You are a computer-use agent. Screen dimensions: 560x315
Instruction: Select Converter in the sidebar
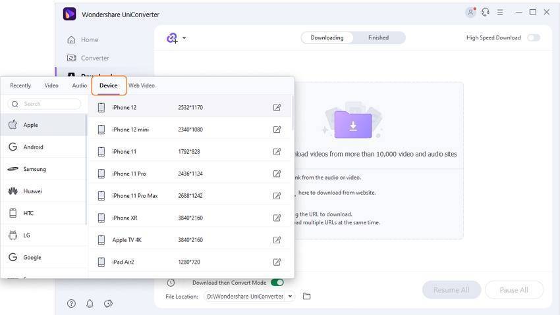click(x=95, y=58)
